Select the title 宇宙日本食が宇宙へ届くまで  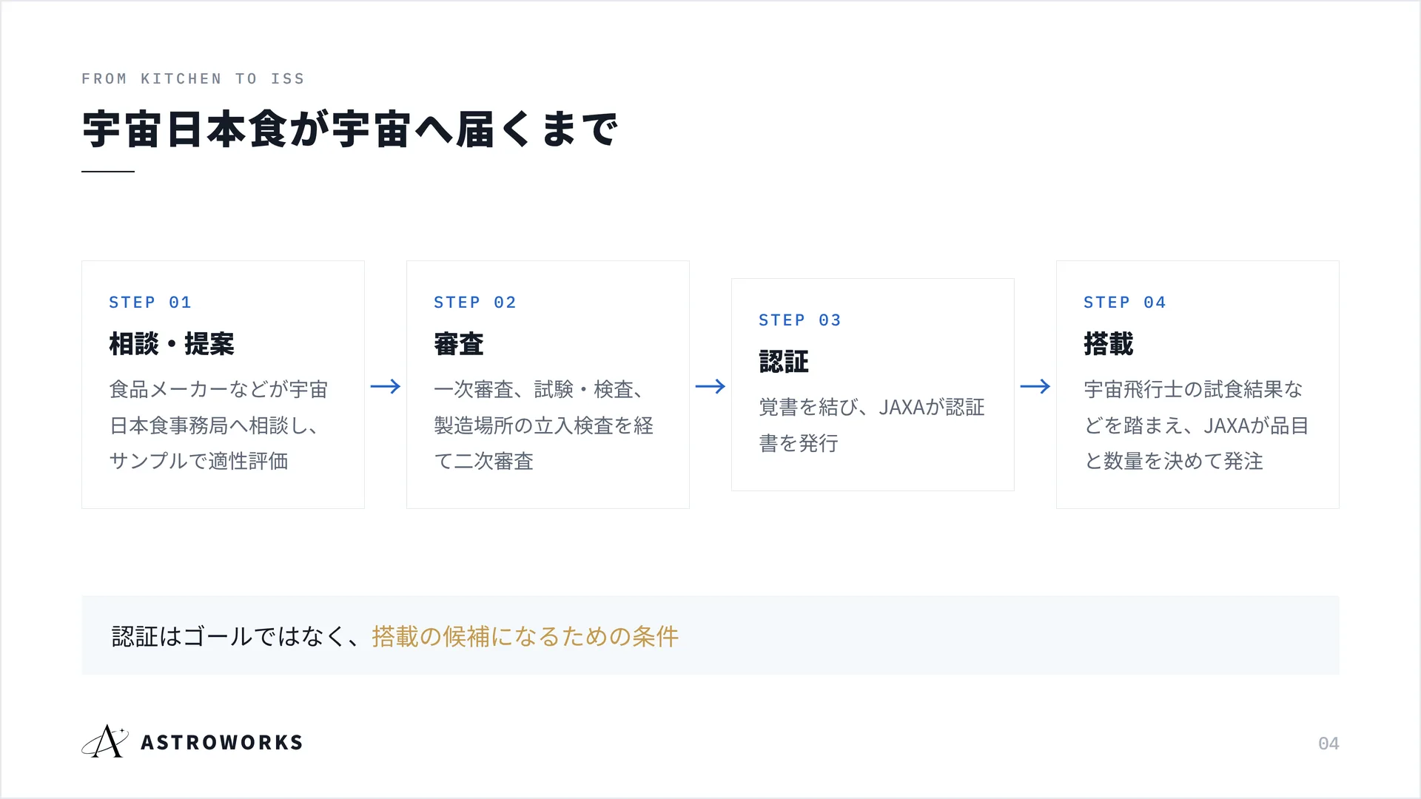click(x=350, y=129)
